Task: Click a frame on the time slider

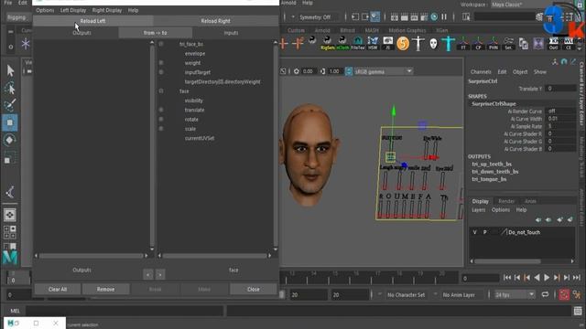Action: [370, 278]
